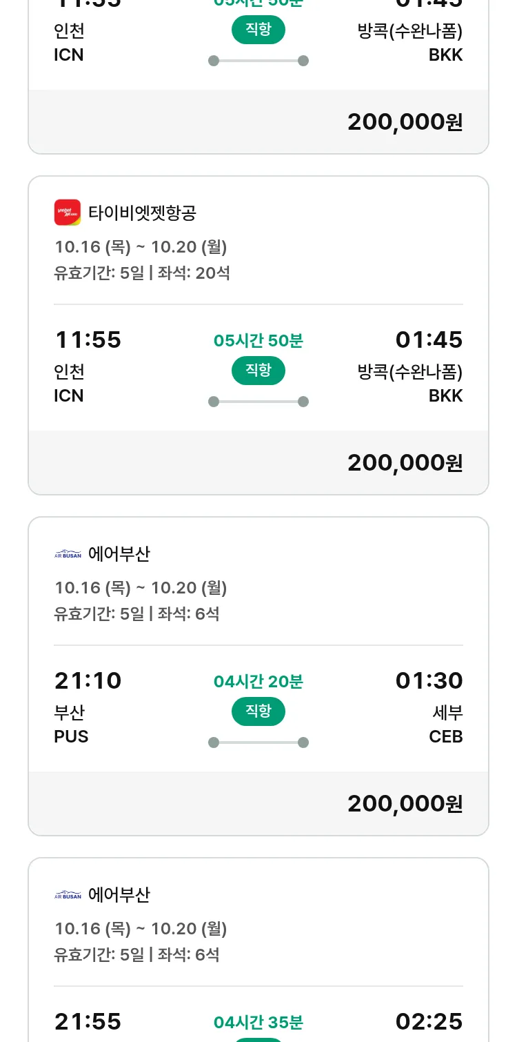Screen dimensions: 517x1042
Task: Tap 직항 badge on Busan–Cebu flight
Action: (258, 711)
